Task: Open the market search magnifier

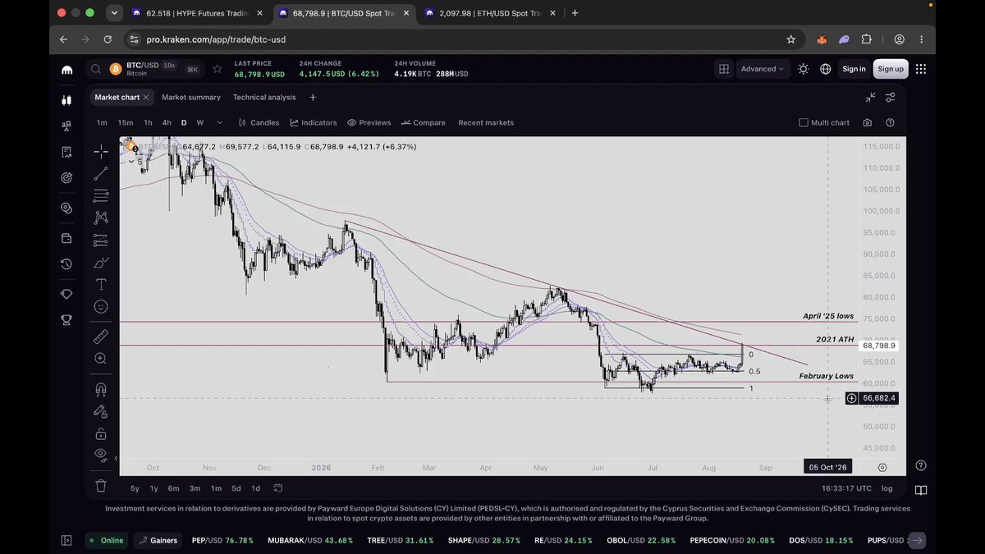Action: click(97, 69)
